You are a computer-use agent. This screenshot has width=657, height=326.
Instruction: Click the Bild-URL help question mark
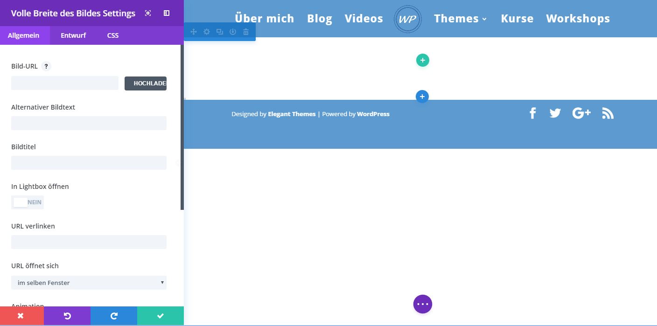46,66
